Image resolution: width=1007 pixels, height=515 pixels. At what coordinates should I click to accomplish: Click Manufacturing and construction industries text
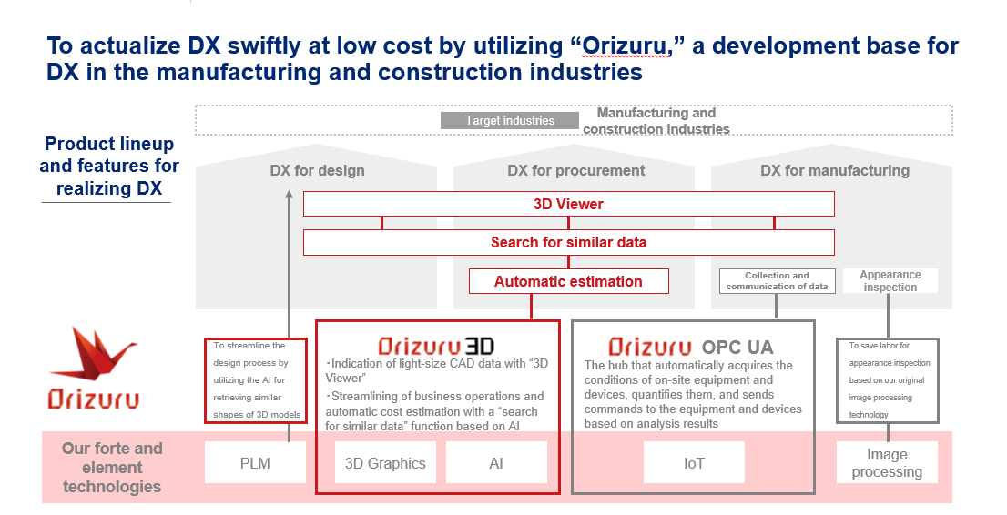tap(656, 121)
